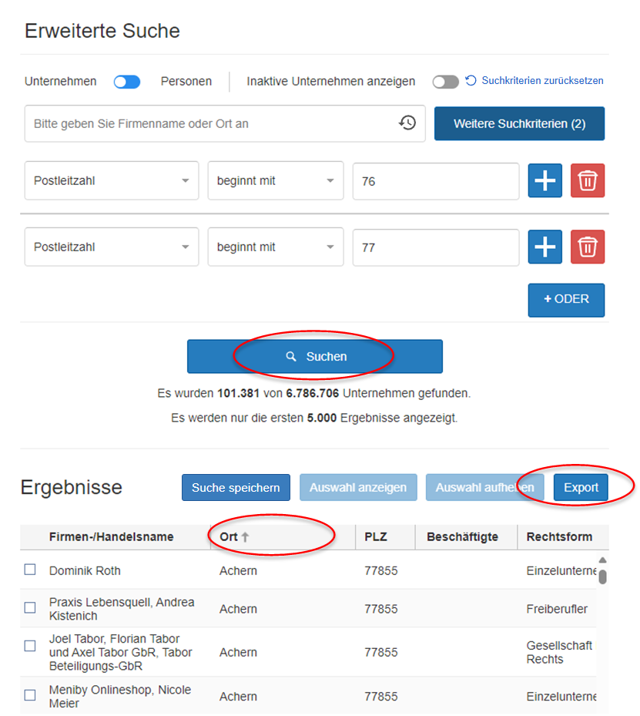This screenshot has width=640, height=716.
Task: Click the plus icon beside value 76
Action: [545, 181]
